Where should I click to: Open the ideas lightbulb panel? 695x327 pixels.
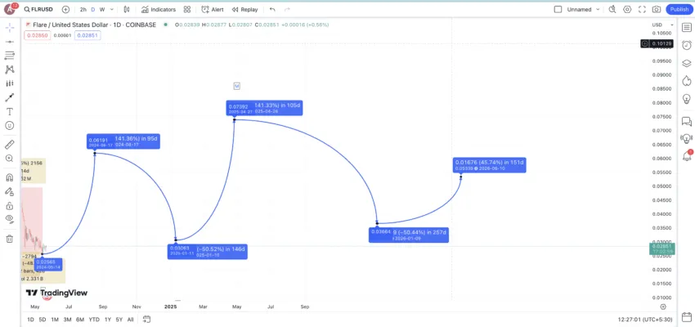point(687,98)
